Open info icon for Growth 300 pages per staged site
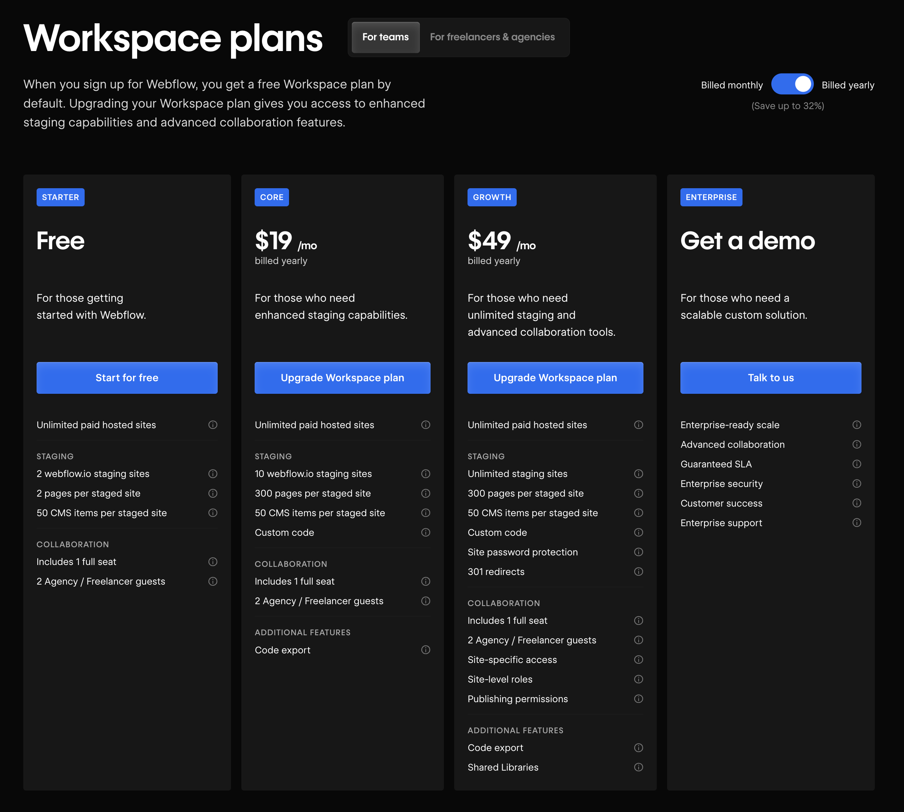The height and width of the screenshot is (812, 904). pos(639,493)
